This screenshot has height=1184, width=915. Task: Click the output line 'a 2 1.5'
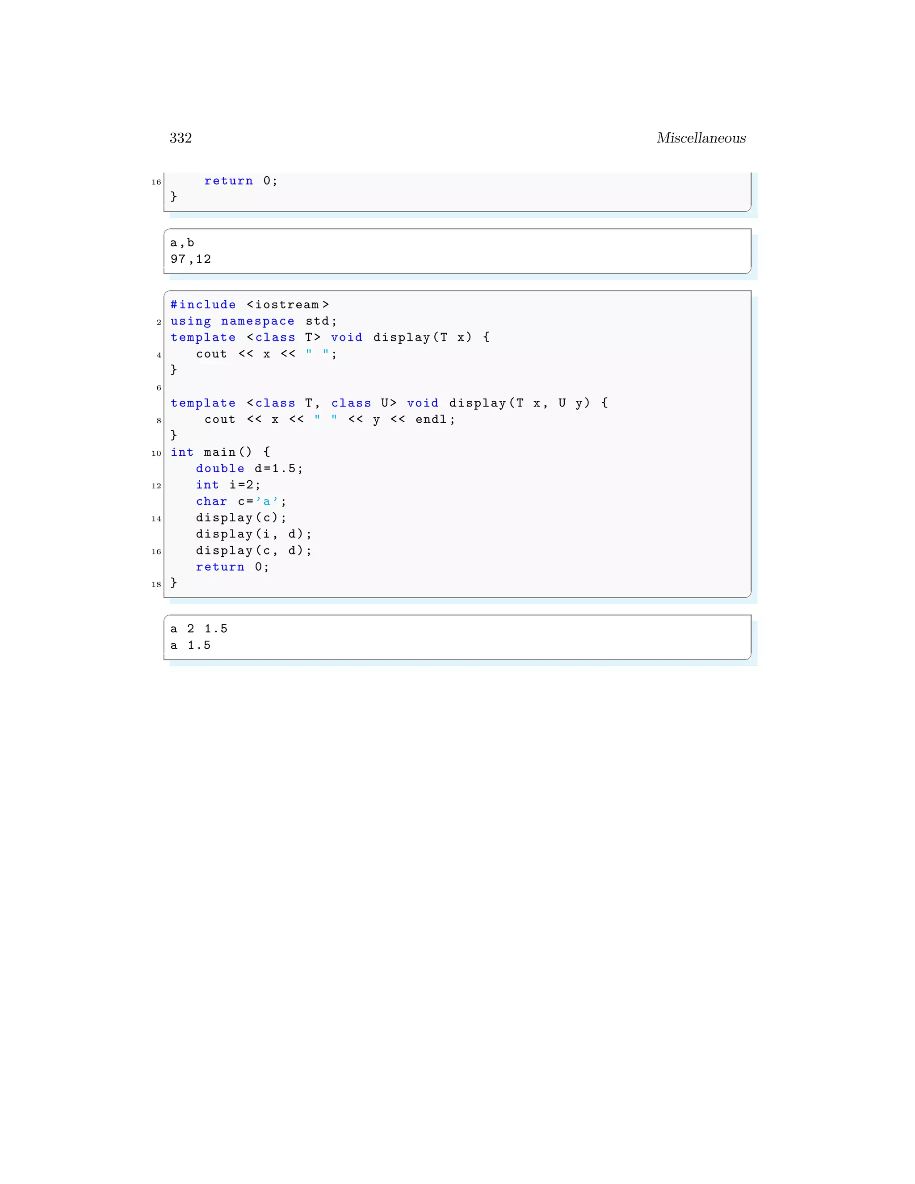coord(199,629)
